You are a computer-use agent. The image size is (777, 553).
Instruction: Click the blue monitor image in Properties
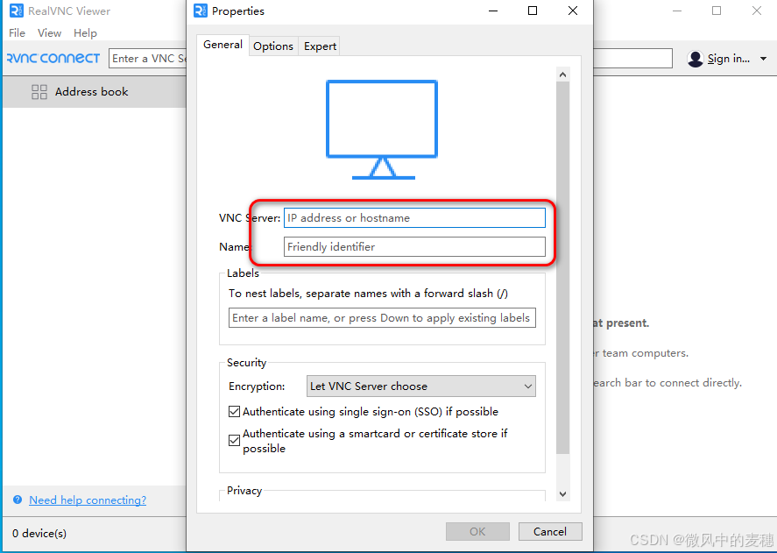click(382, 130)
